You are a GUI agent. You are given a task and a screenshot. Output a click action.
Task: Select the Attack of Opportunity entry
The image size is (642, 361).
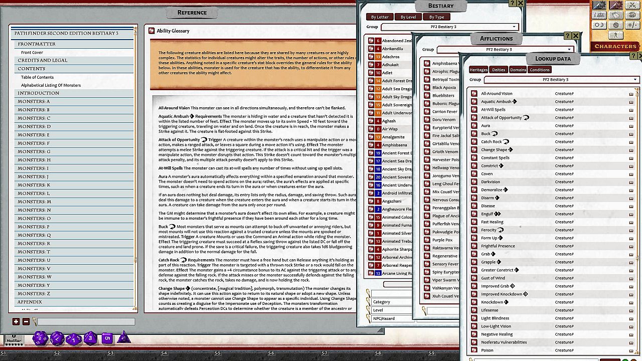click(x=502, y=117)
